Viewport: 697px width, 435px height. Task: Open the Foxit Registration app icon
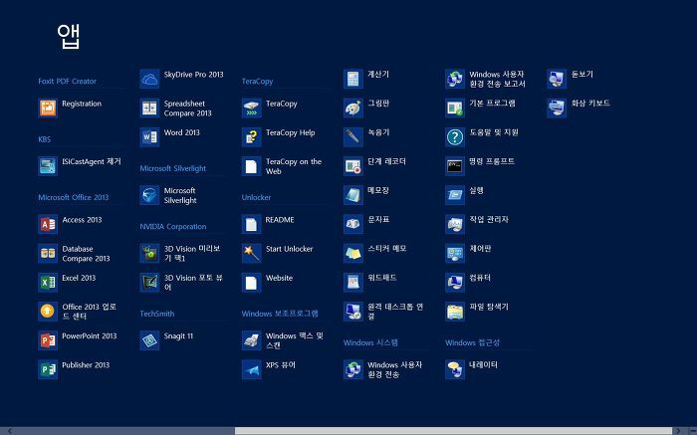click(48, 108)
